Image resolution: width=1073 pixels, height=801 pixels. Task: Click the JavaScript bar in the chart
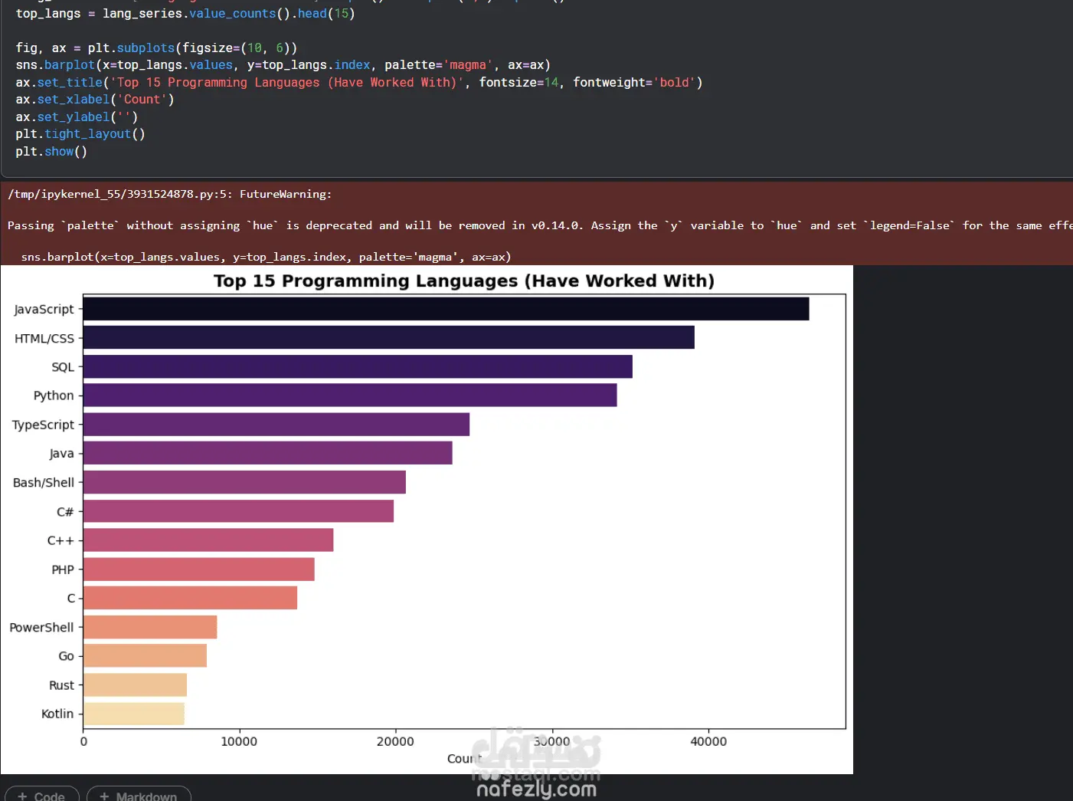[x=446, y=309]
